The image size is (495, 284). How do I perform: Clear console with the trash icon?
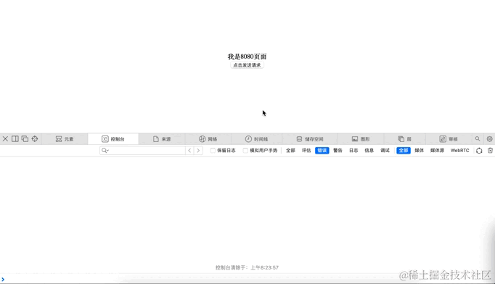[490, 151]
